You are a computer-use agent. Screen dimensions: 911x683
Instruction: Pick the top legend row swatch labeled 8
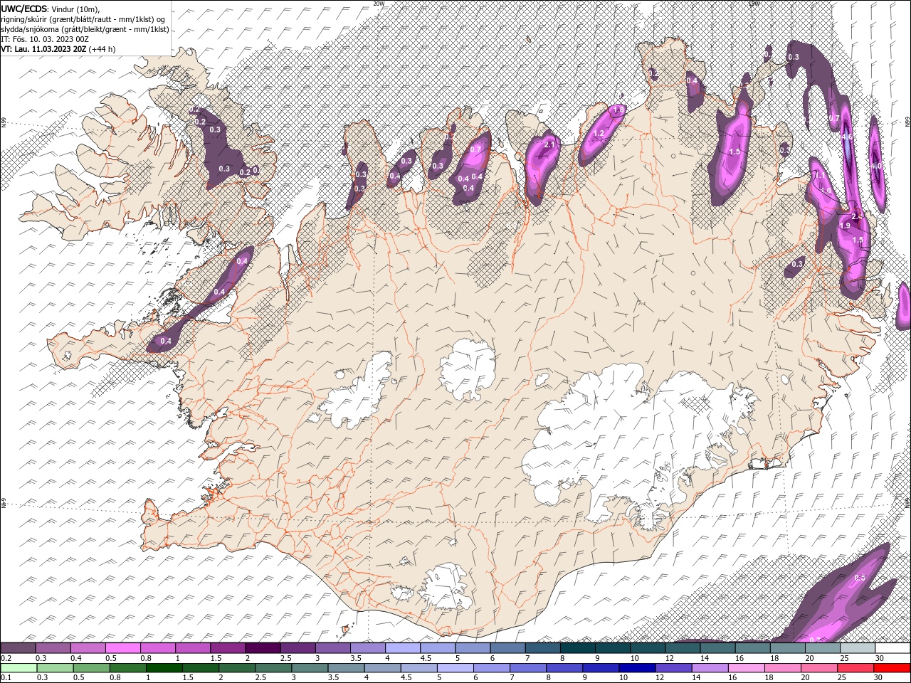[x=577, y=648]
